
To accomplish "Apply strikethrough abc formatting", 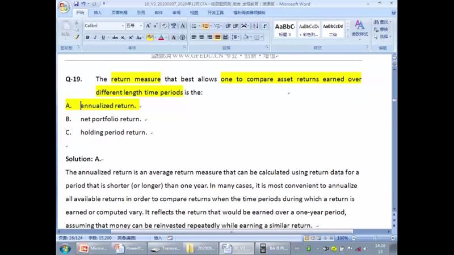I will tap(115, 37).
